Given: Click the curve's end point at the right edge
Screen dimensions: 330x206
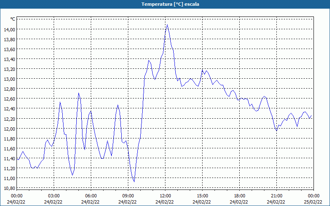Looking at the screenshot, I should tap(311, 117).
